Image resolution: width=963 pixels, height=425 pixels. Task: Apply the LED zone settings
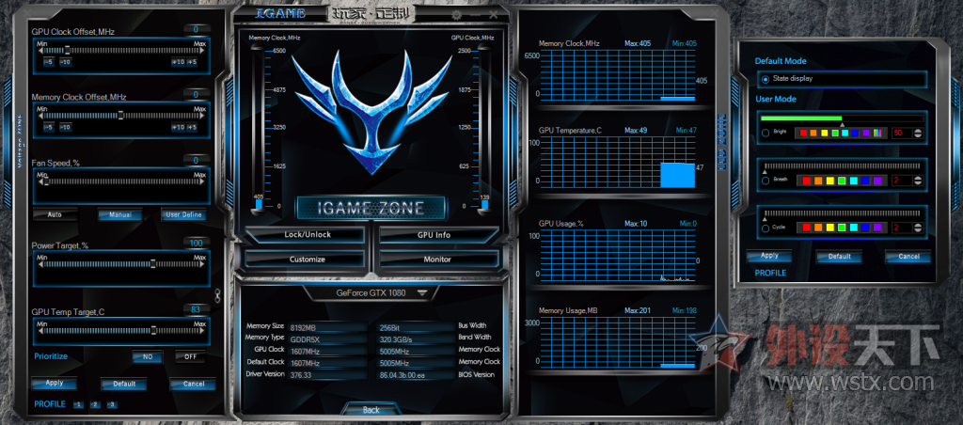click(x=769, y=256)
